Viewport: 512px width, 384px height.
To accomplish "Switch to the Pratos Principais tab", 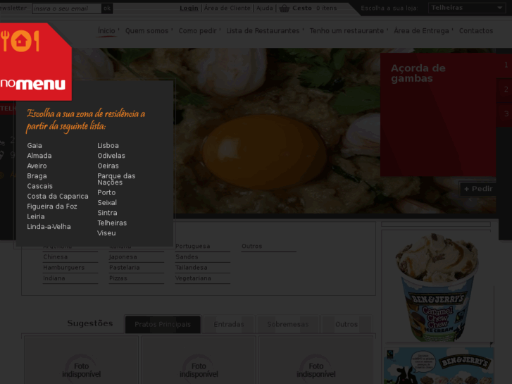I will pos(163,324).
